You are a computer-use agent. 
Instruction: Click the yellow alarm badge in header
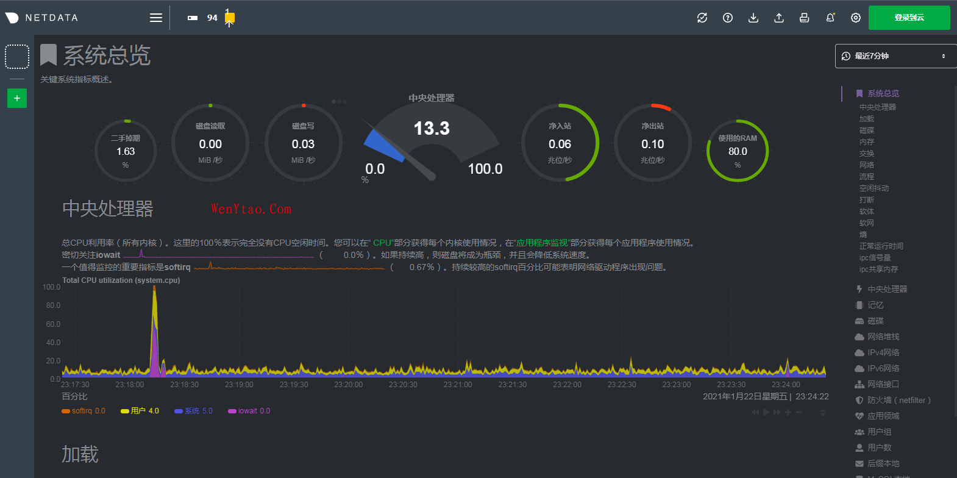(230, 18)
